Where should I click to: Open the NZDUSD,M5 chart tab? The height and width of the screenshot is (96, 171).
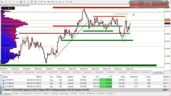29,72
